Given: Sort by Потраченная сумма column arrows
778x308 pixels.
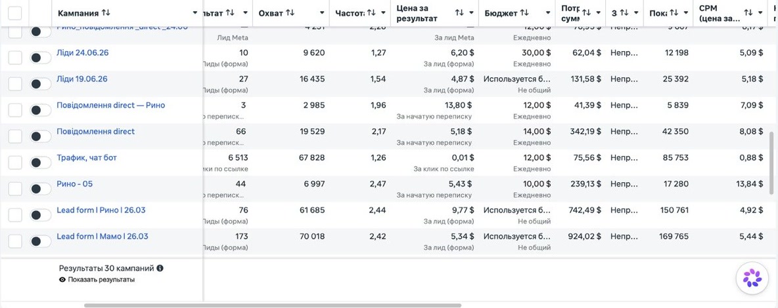Looking at the screenshot, I should (x=587, y=13).
